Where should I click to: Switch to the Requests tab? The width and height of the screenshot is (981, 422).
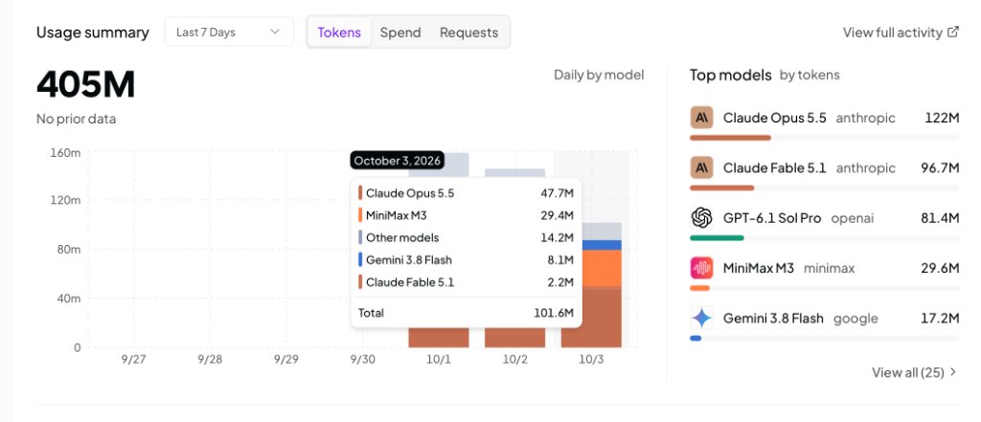tap(469, 32)
